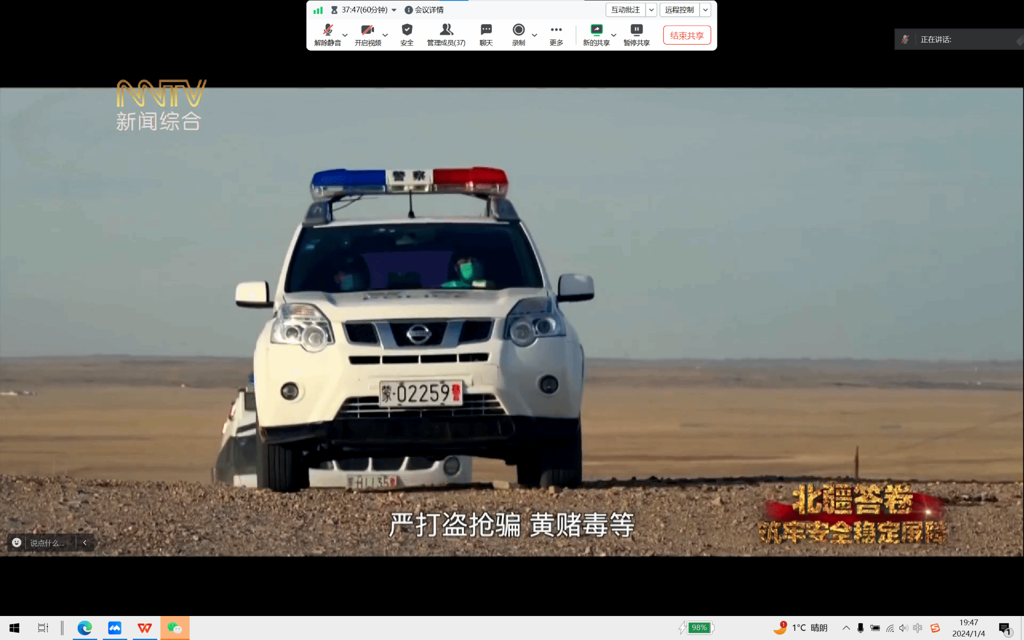The height and width of the screenshot is (640, 1024).
Task: Open 管理成员(37) participants panel
Action: [446, 31]
